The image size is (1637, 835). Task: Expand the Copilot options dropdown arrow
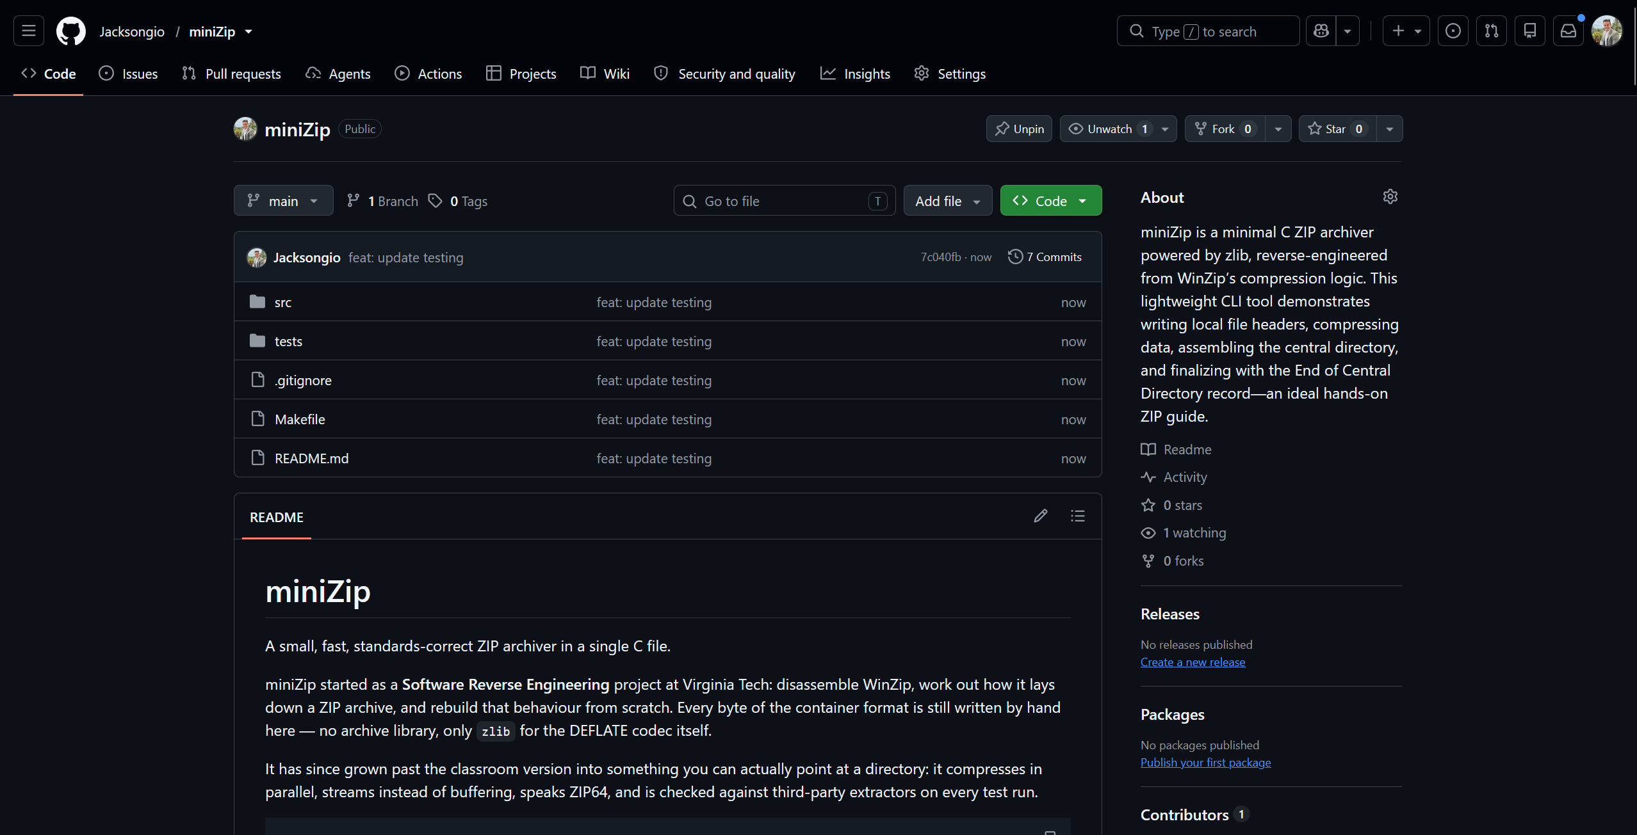(x=1348, y=31)
